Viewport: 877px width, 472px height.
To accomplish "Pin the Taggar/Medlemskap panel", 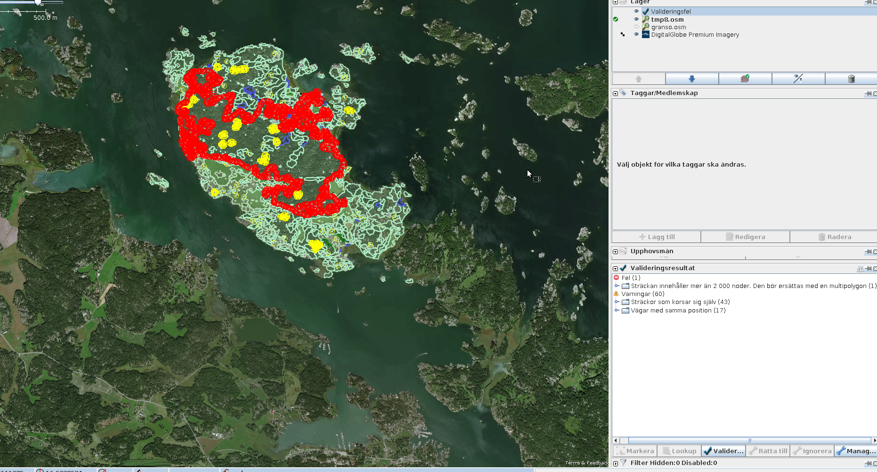I will tap(868, 93).
